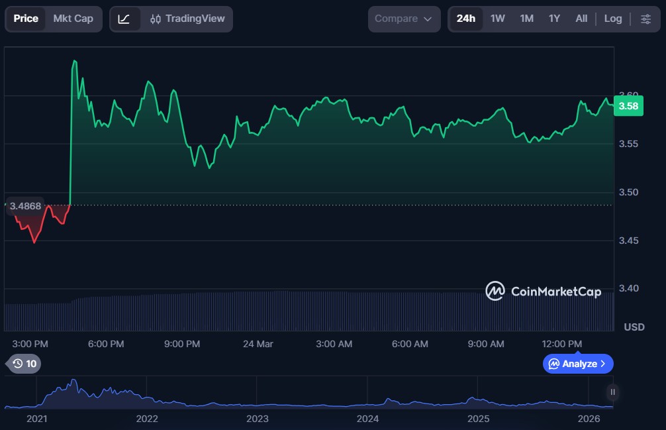Select the 1W time range
Screen dimensions: 666x430
tap(498, 19)
